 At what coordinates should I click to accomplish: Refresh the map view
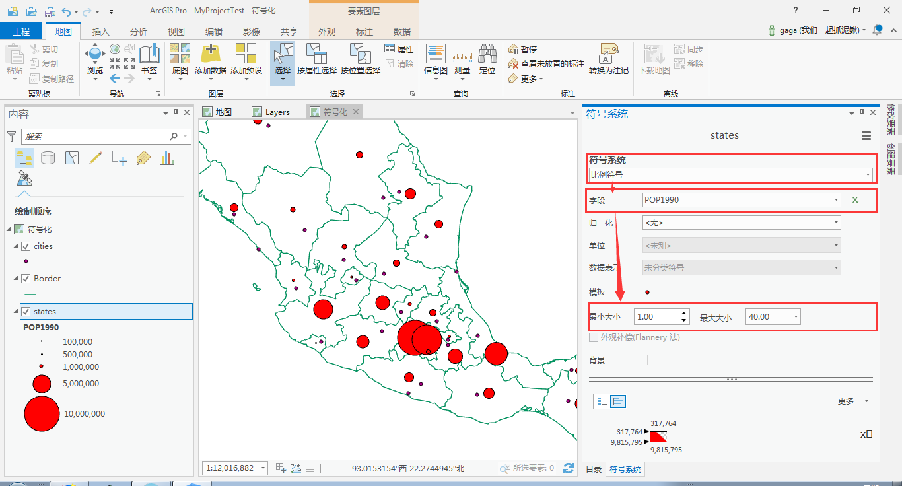click(568, 468)
